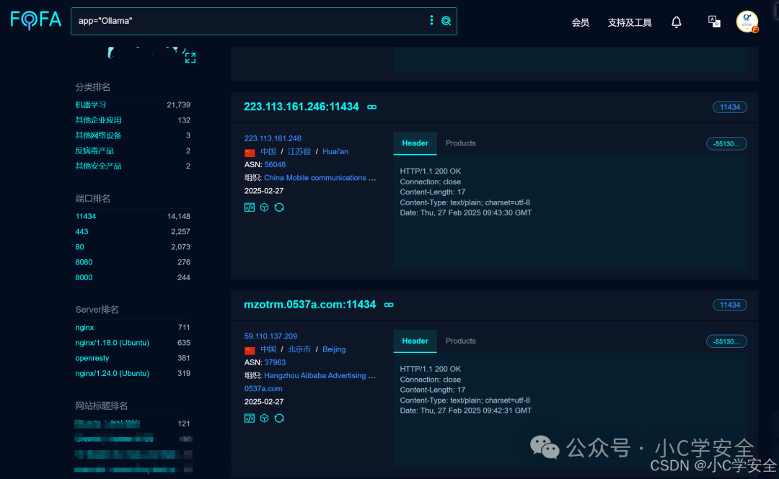The image size is (779, 479).
Task: View website source for 223.113.161.246 result
Action: (x=250, y=207)
